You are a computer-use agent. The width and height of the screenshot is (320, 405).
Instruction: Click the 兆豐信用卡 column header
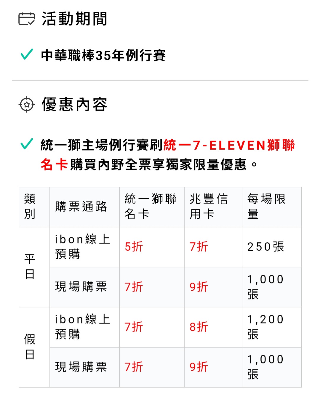(213, 207)
